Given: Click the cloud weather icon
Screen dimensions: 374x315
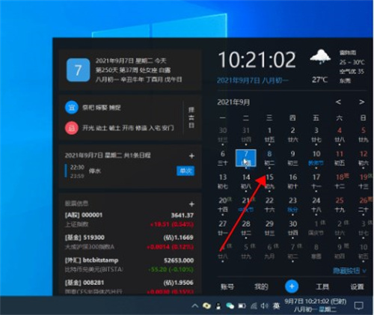Looking at the screenshot, I should pyautogui.click(x=320, y=57).
